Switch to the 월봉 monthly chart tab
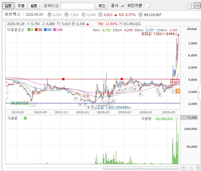 (34, 6)
